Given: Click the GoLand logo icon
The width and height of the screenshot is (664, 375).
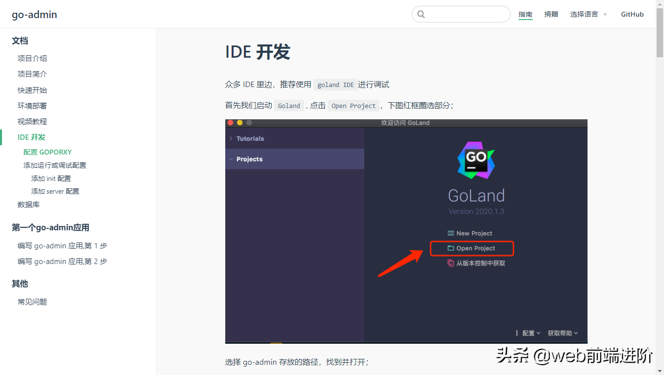Looking at the screenshot, I should pos(476,160).
